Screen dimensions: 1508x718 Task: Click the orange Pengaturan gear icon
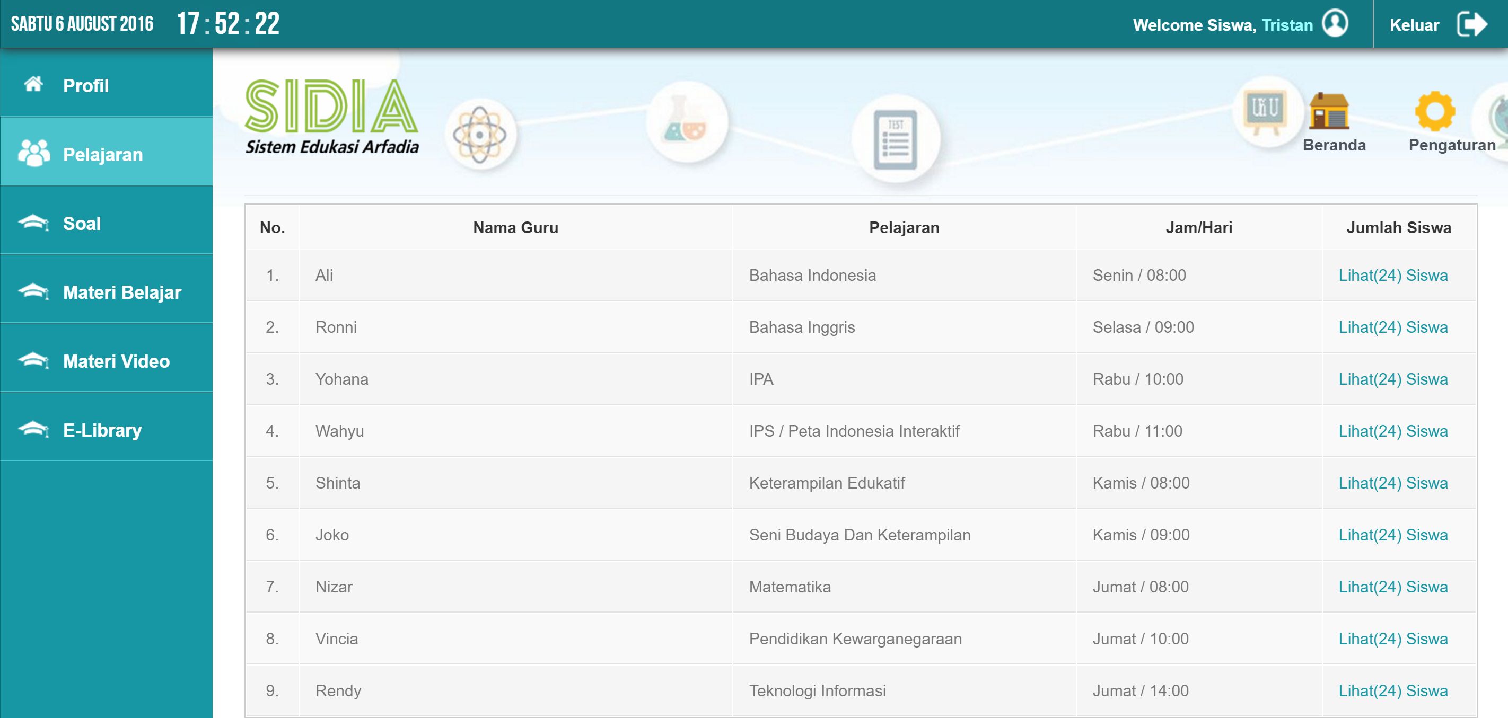[1435, 110]
